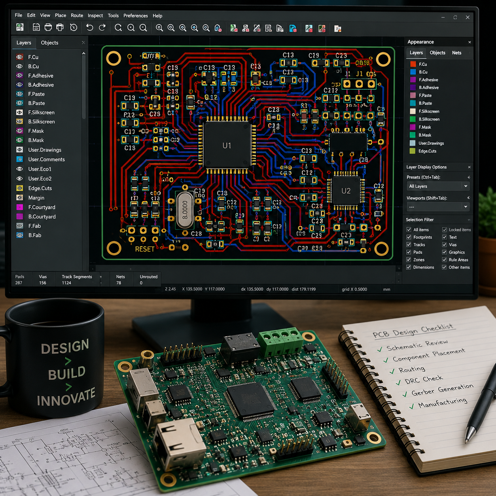Click F.Courtyard magenta swatch in left panel

19,207
